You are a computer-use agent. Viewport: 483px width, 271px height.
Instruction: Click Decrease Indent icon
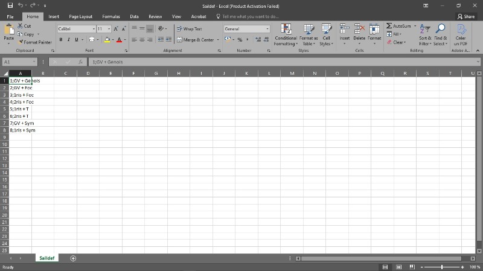[161, 39]
